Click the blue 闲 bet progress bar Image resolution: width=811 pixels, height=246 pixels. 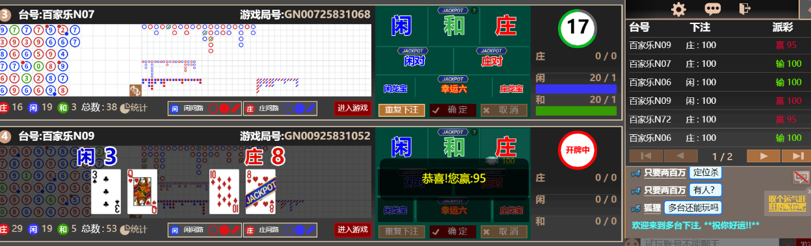pos(576,88)
